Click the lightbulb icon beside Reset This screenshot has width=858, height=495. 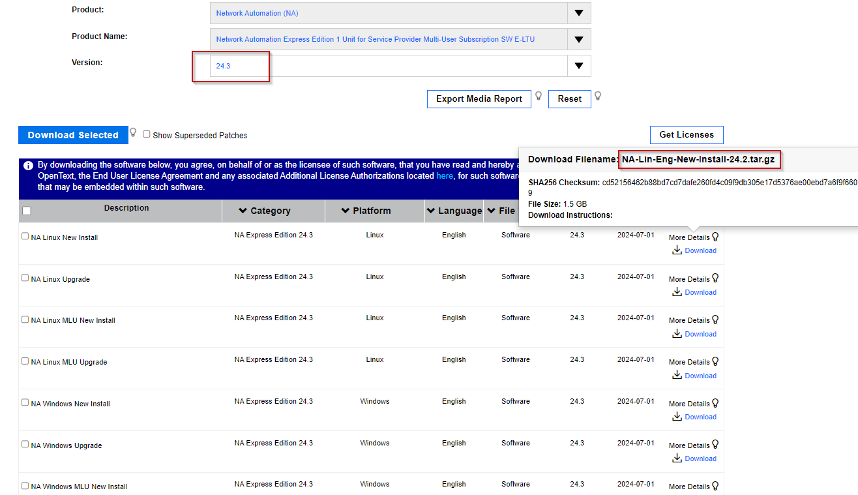pos(597,96)
